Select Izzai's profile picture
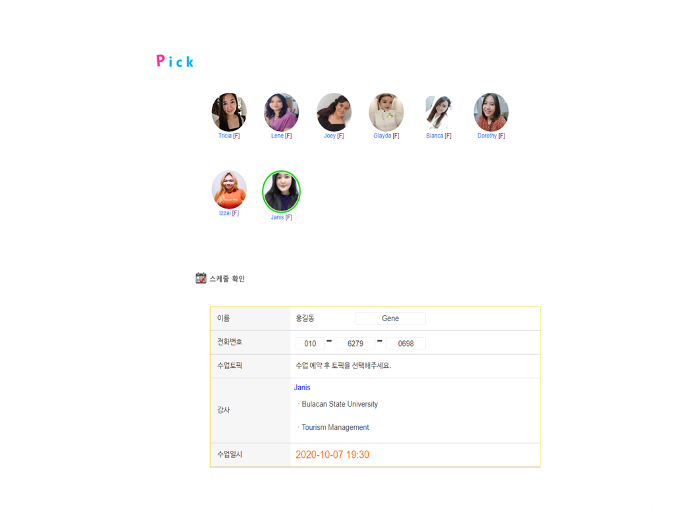This screenshot has height=508, width=682. (x=229, y=190)
